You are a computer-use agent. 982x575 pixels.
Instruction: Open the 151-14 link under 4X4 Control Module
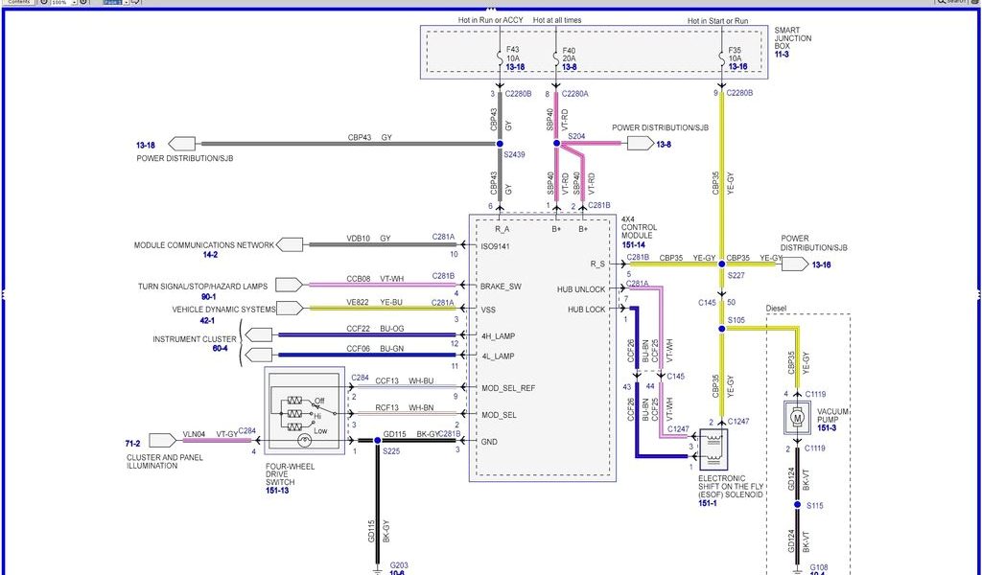click(x=635, y=245)
